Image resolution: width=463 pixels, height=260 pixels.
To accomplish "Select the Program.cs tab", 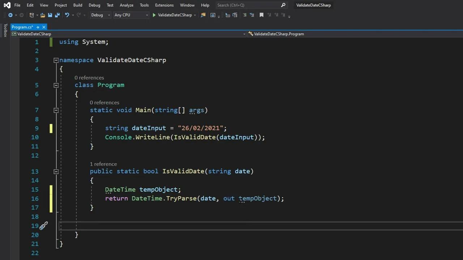I will (22, 27).
